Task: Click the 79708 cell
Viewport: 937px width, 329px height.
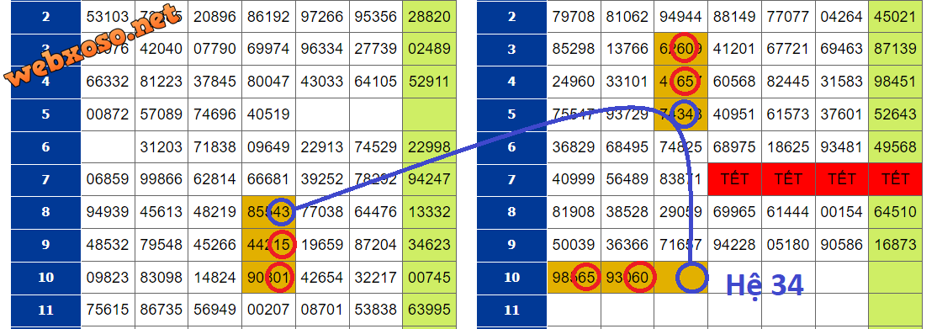Action: [574, 16]
